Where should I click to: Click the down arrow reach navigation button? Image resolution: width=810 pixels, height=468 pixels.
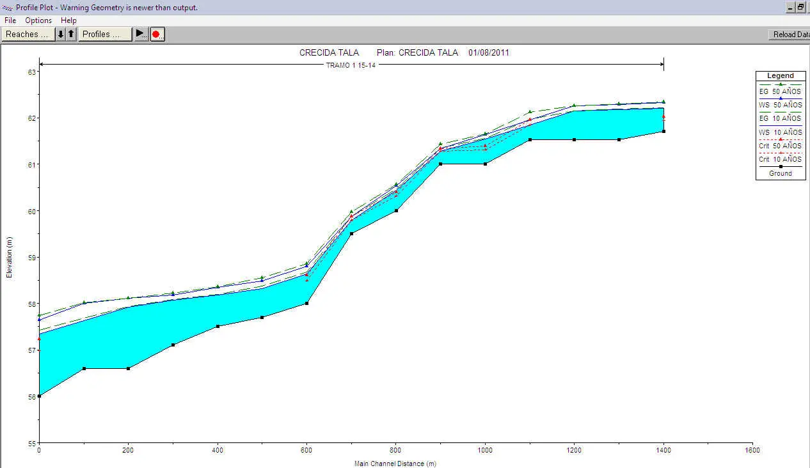61,34
